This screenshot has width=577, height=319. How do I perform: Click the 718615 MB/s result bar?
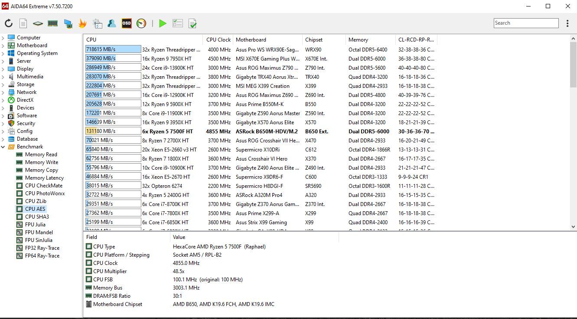coord(113,50)
